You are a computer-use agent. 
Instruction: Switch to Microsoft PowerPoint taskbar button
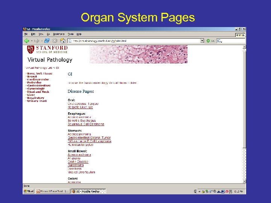point(53,191)
